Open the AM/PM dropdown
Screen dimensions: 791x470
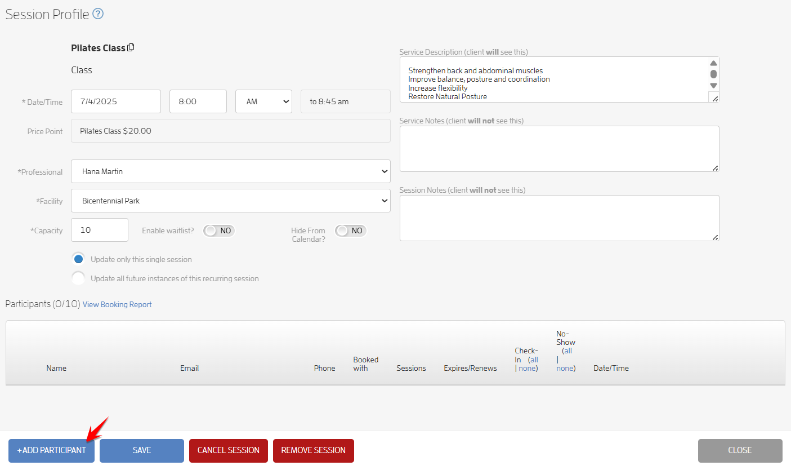[x=263, y=101]
